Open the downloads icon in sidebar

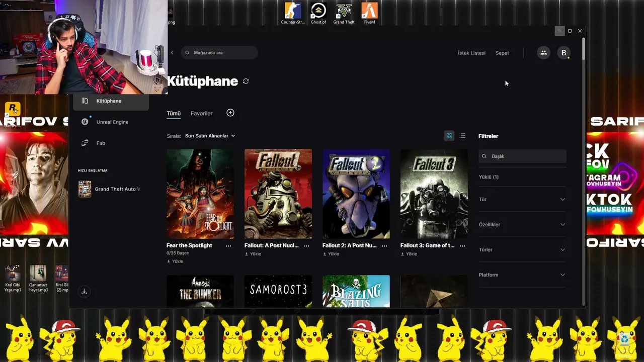pos(84,291)
